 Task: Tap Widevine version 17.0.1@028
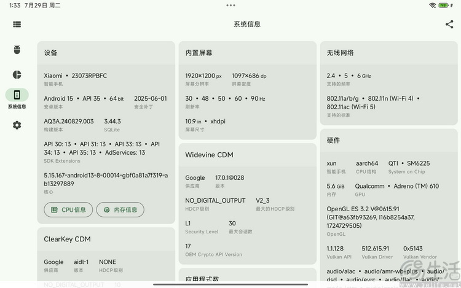(x=230, y=177)
